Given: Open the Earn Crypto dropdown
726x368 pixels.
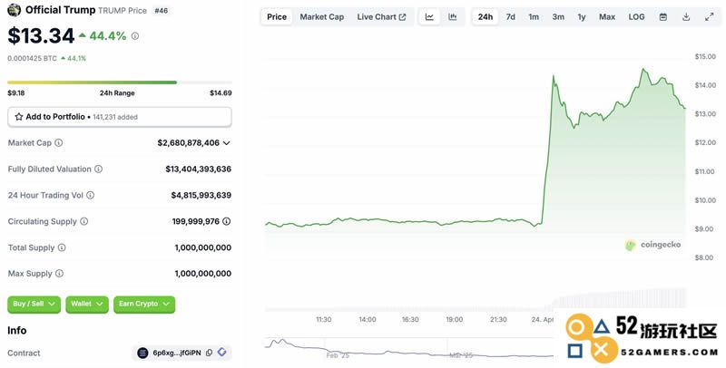Looking at the screenshot, I should pos(144,305).
